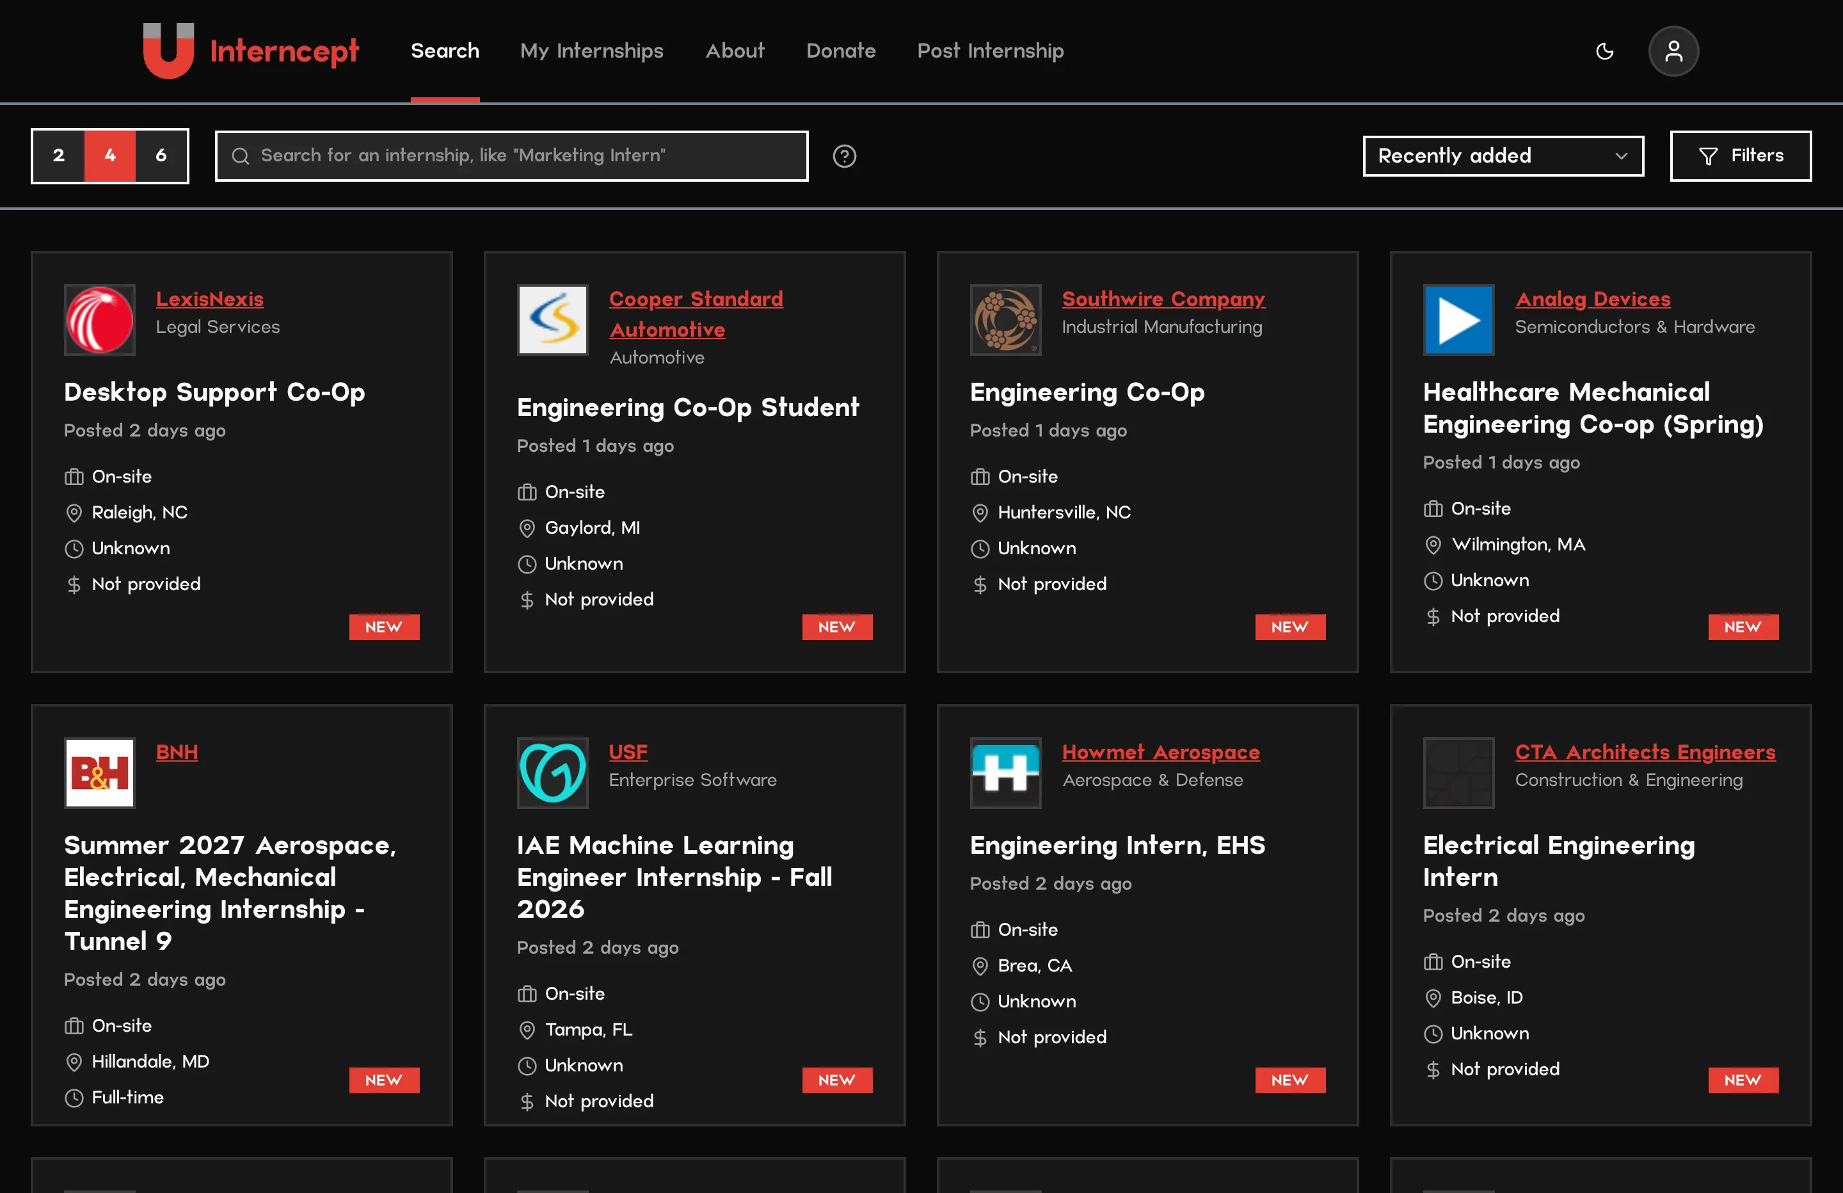The image size is (1843, 1193).
Task: Open the CTA Architects Engineers link
Action: pyautogui.click(x=1645, y=752)
